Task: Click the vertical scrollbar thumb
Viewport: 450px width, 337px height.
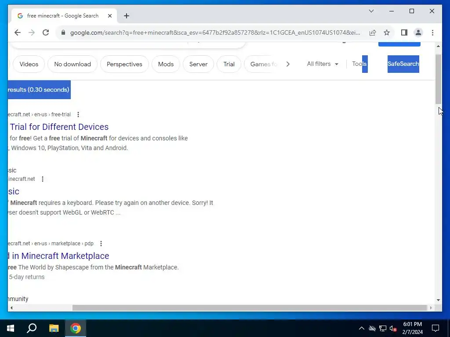Action: 438,79
